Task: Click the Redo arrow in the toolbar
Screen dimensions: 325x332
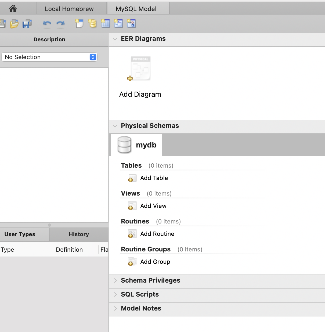Action: (60, 24)
